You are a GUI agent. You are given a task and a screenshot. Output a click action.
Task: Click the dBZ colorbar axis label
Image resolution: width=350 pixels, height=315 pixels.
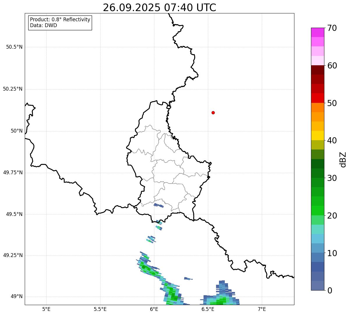pos(343,159)
